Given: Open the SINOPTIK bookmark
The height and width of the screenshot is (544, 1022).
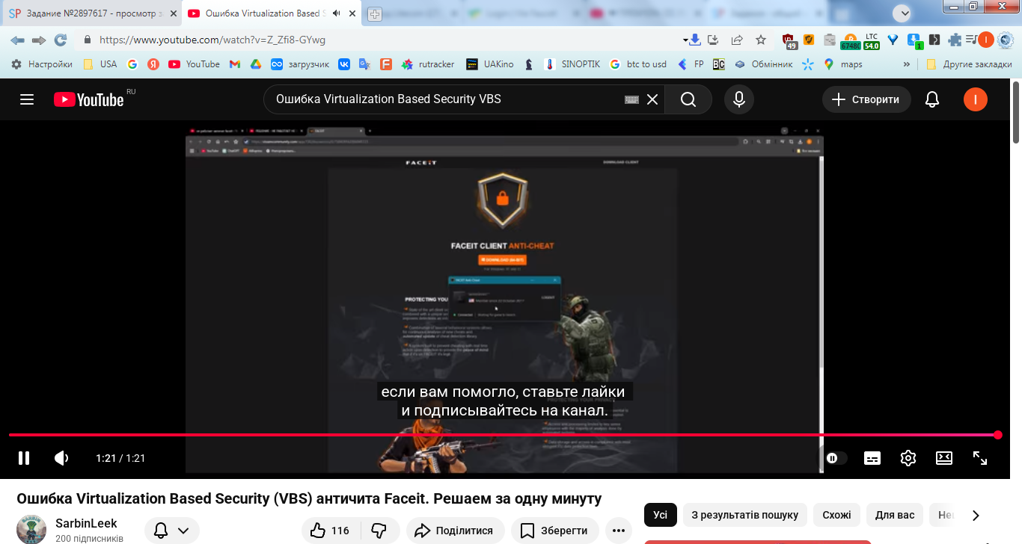Looking at the screenshot, I should (x=572, y=64).
